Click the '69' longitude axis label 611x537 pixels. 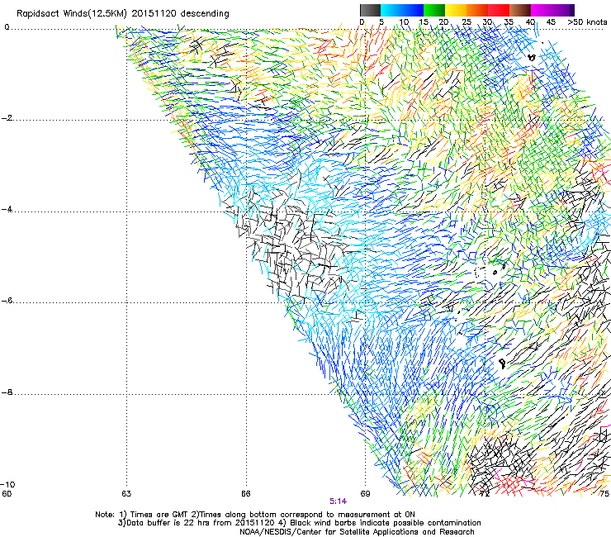pos(365,493)
